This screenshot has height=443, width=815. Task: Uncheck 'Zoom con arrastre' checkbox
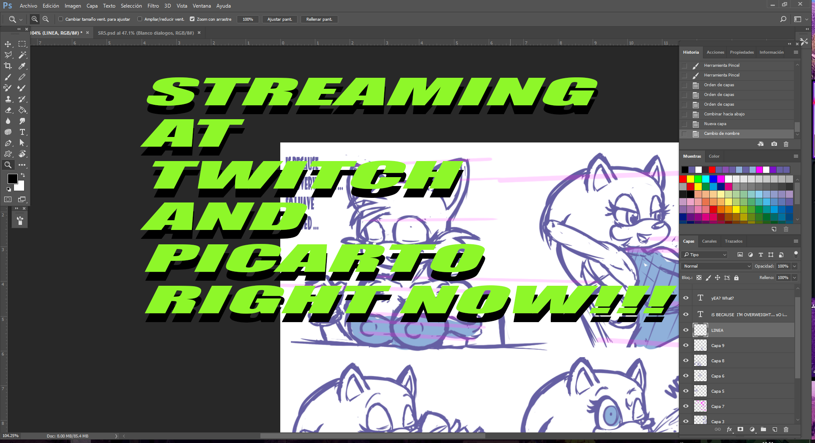coord(192,19)
